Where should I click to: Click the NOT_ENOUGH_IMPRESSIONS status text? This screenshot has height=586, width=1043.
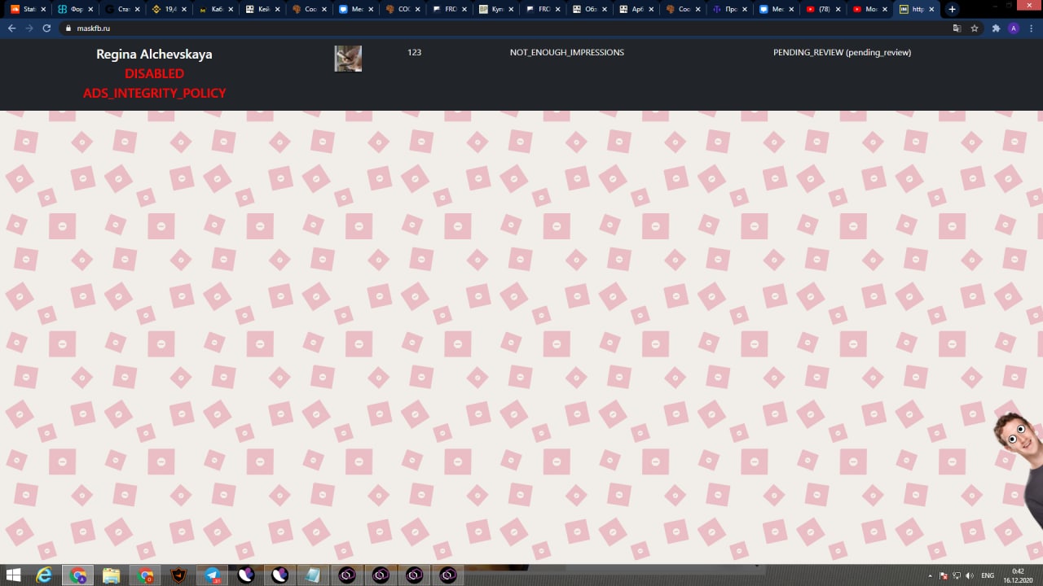pos(567,52)
